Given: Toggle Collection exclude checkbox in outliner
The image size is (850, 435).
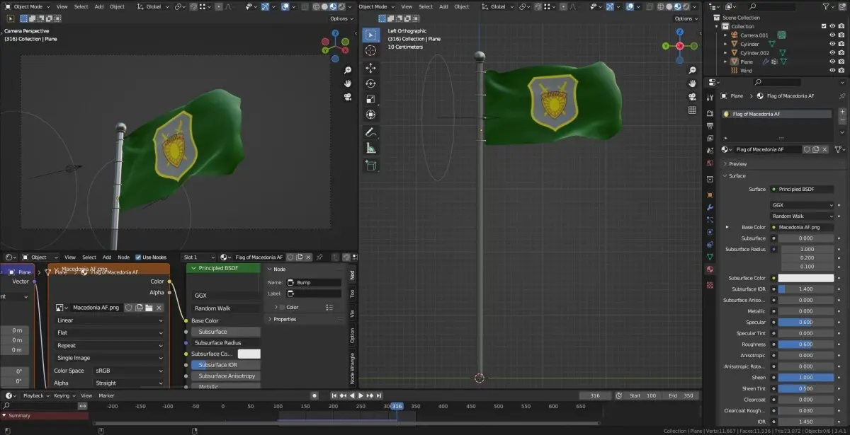Looking at the screenshot, I should 823,26.
